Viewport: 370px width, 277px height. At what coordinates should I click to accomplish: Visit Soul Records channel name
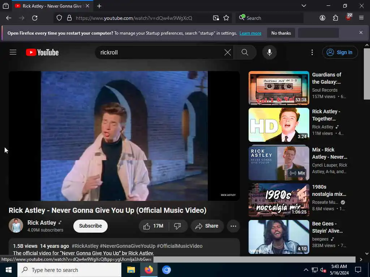(325, 90)
